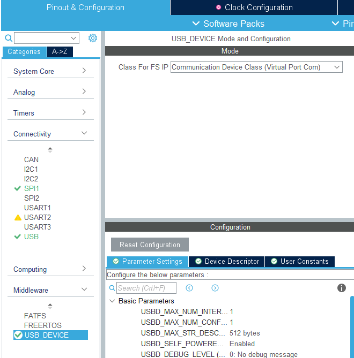
Task: Collapse the Basic Parameters group
Action: (112, 301)
